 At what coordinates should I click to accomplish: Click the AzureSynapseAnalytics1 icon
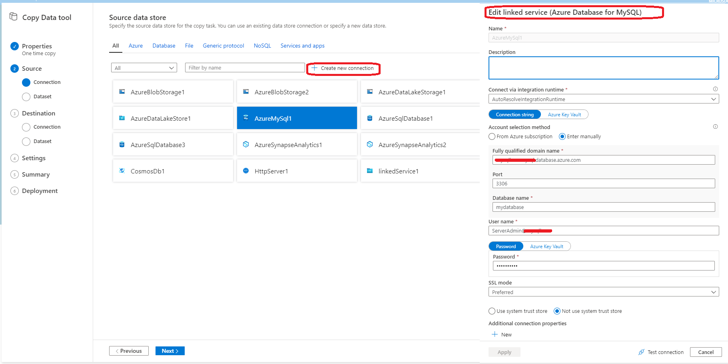[246, 144]
